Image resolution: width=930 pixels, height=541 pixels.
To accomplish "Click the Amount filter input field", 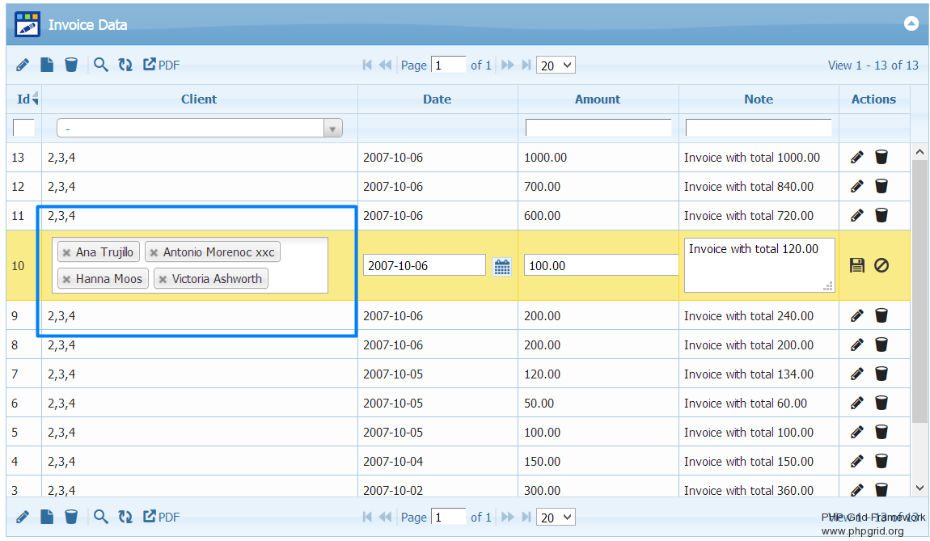I will click(598, 128).
